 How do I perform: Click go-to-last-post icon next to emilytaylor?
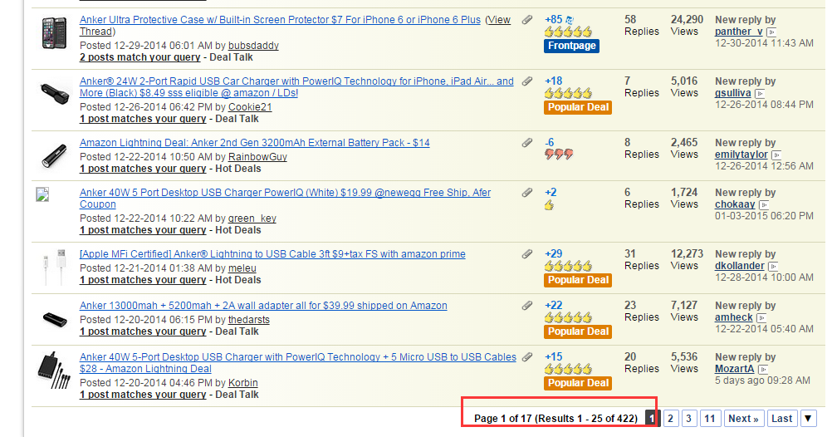pos(776,155)
